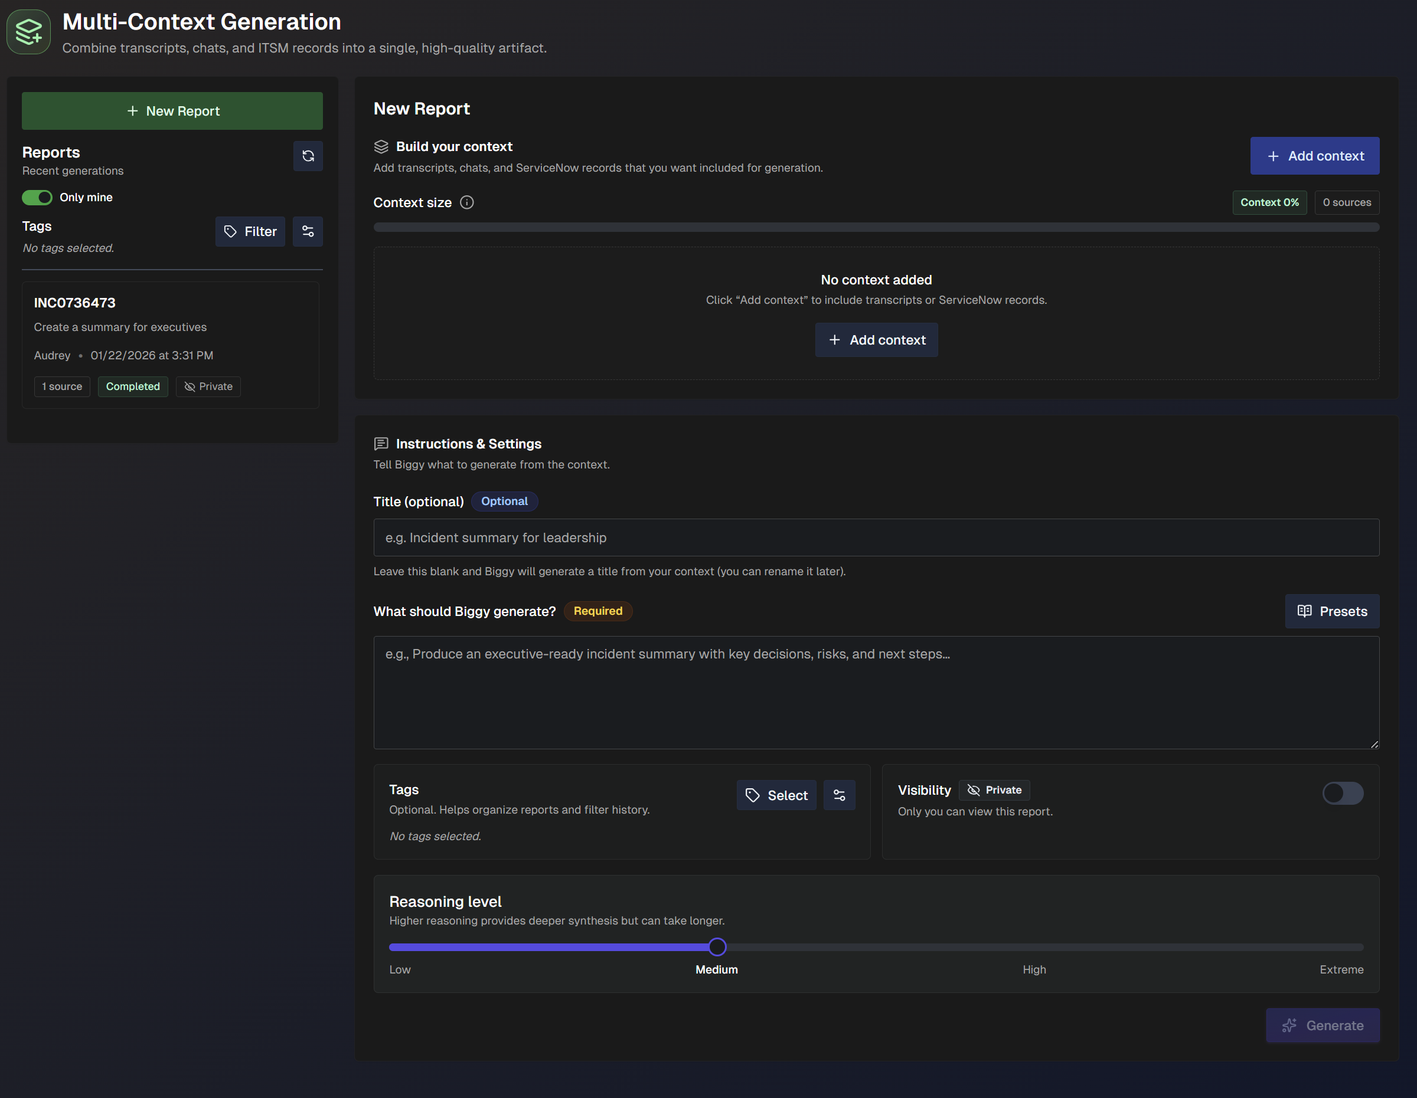Screen dimensions: 1417x1098
Task: Open the tag settings icon next to Filter
Action: coord(308,231)
